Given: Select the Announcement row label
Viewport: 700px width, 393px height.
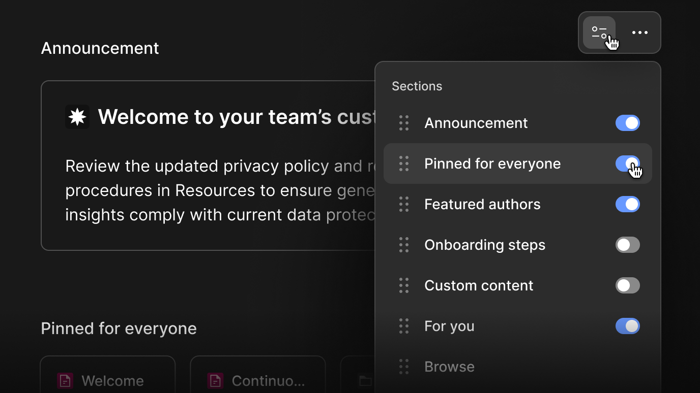Looking at the screenshot, I should coord(476,123).
